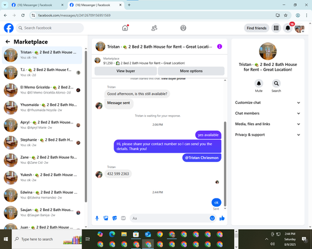Open the Facebook home logo
This screenshot has width=312, height=249.
[x=9, y=28]
